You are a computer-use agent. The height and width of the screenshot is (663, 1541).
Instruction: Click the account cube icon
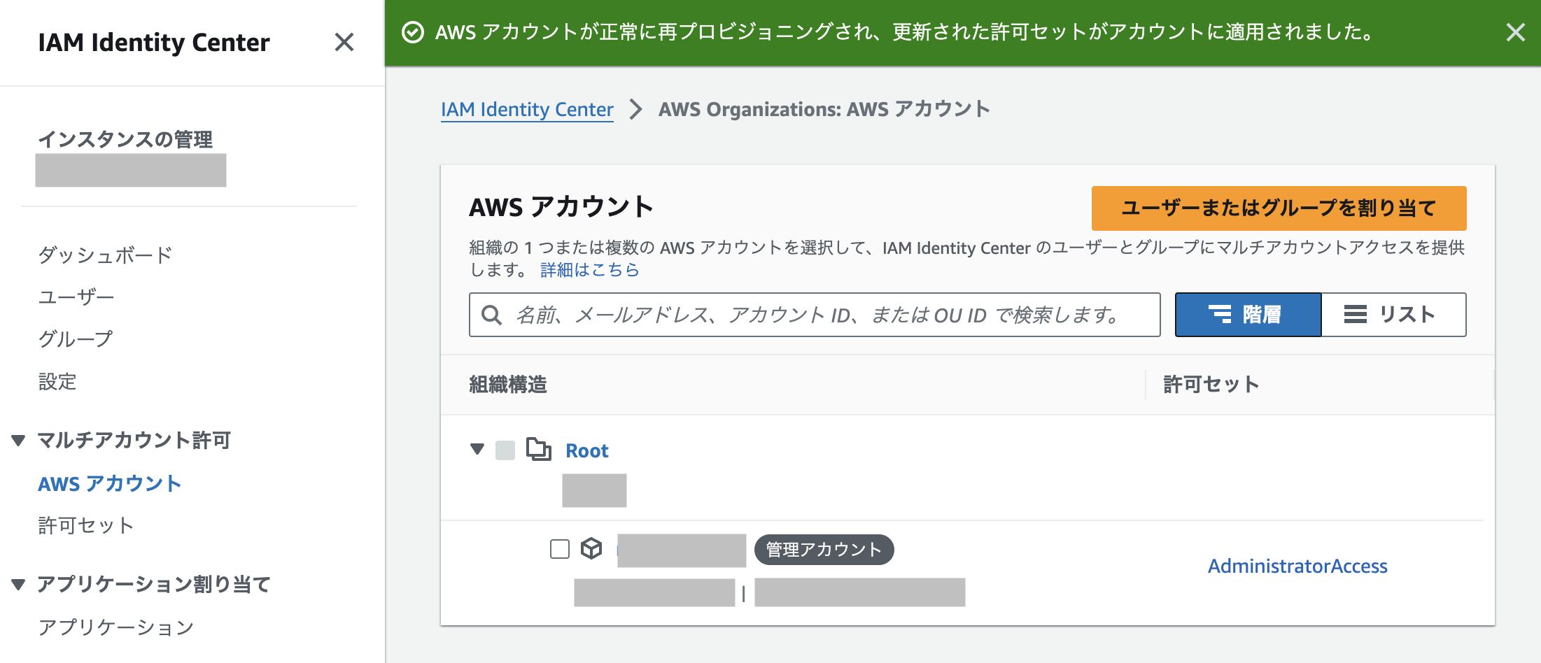591,548
